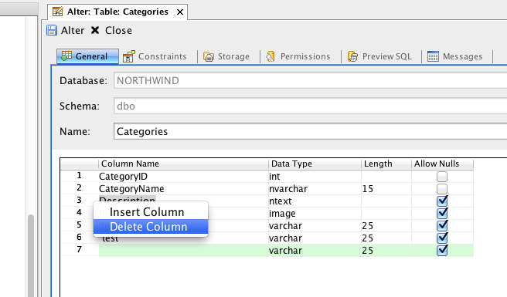Click the Close X icon in toolbar
The height and width of the screenshot is (297, 507).
pos(95,30)
